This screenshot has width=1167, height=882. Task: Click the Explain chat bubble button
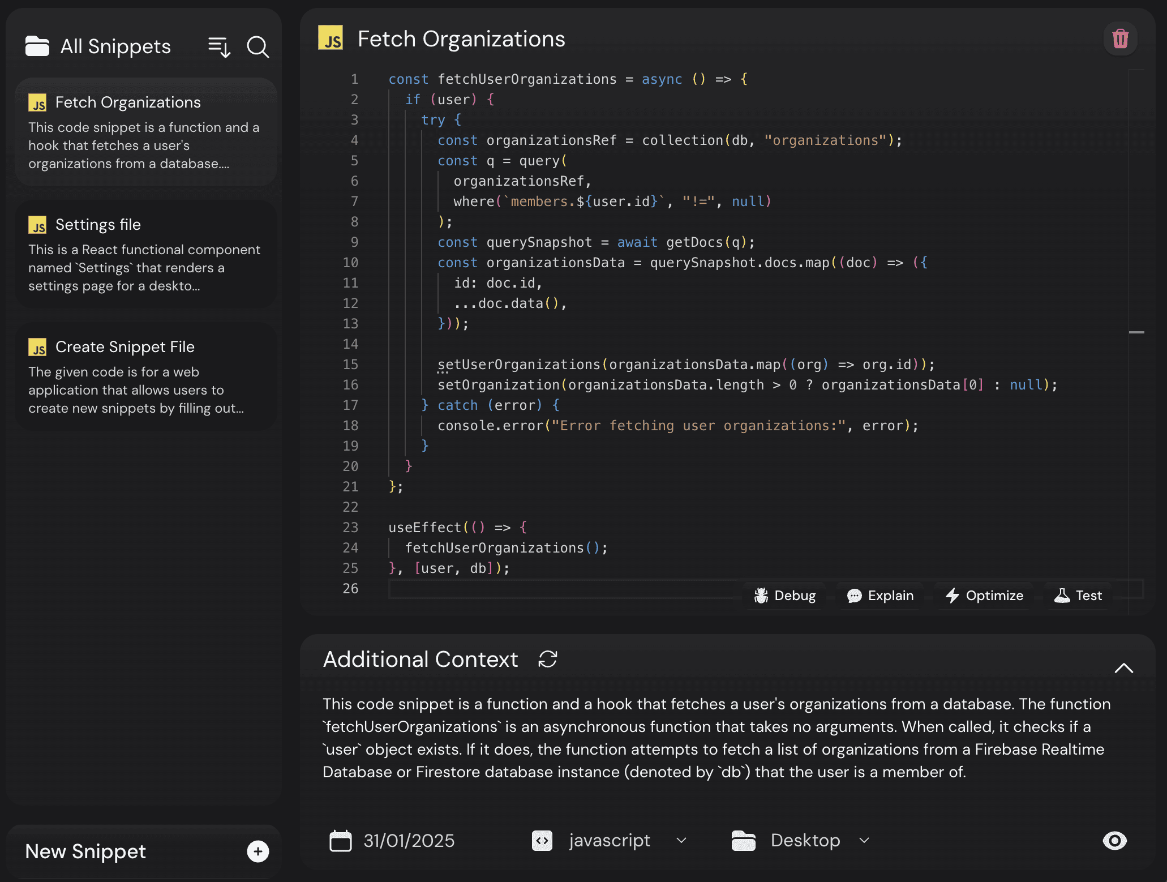point(880,596)
